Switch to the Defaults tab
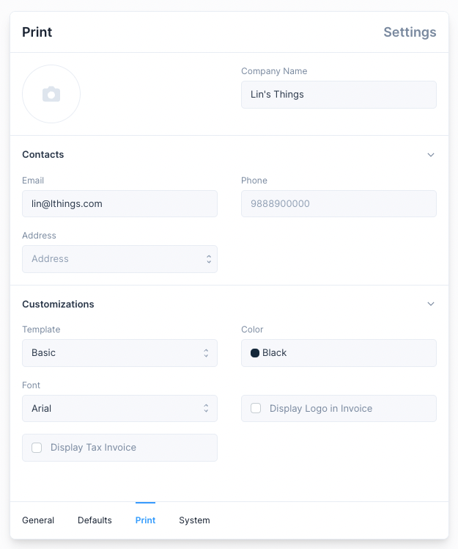 [95, 520]
